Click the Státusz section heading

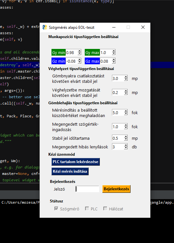56,201
